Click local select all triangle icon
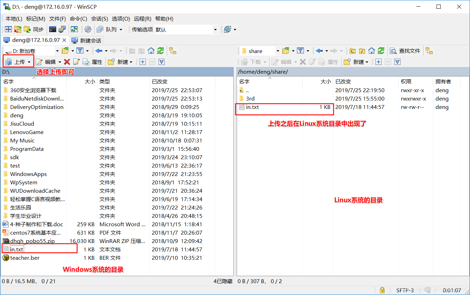The height and width of the screenshot is (295, 470). 162,62
